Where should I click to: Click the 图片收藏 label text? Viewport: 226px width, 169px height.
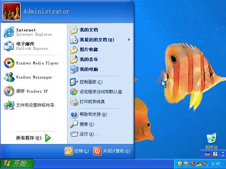pos(89,50)
